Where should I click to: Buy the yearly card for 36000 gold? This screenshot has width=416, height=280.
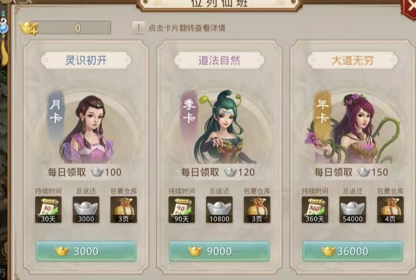pos(352,251)
